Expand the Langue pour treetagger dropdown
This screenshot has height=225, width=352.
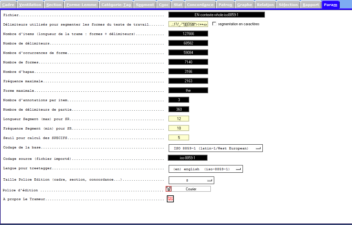(x=206, y=169)
